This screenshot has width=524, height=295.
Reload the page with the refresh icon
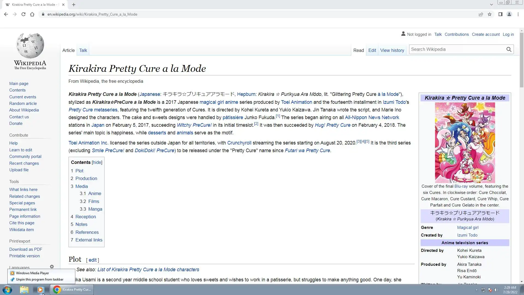23,14
